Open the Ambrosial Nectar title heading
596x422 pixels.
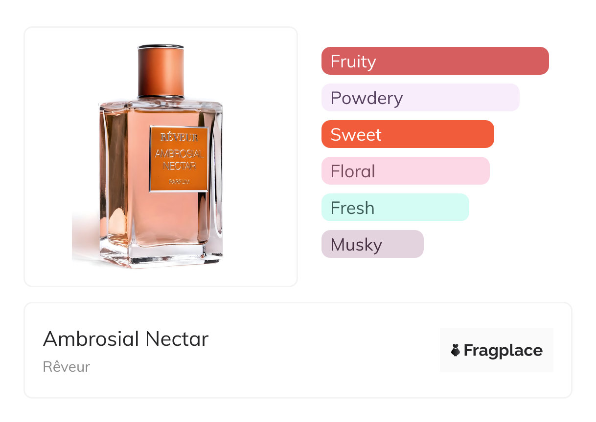click(x=126, y=339)
